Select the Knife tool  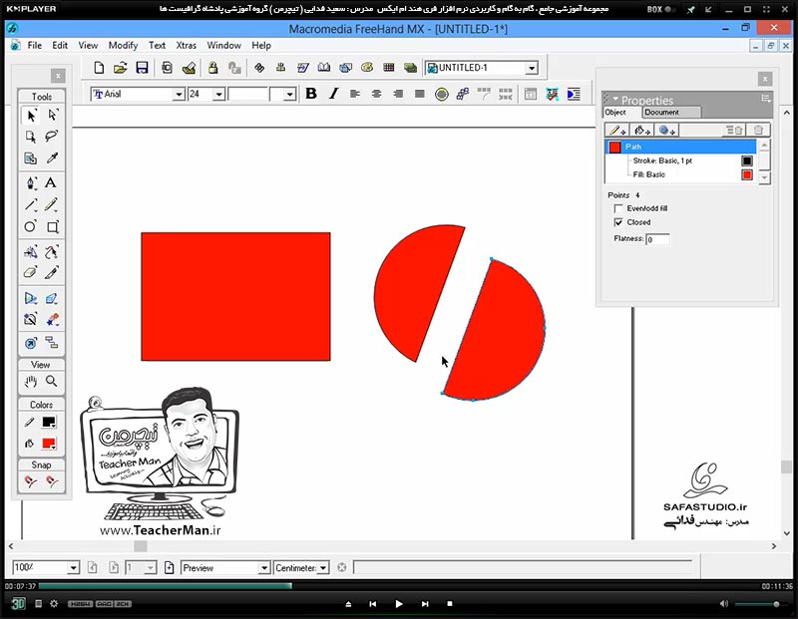click(x=52, y=273)
